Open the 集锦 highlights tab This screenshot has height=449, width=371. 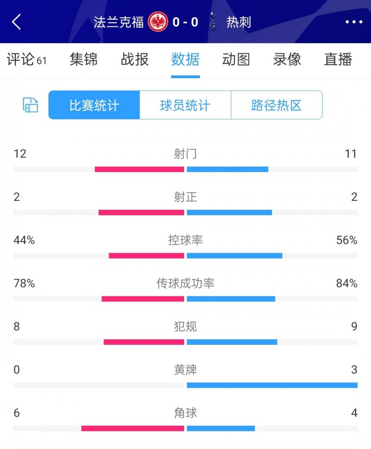coord(83,60)
